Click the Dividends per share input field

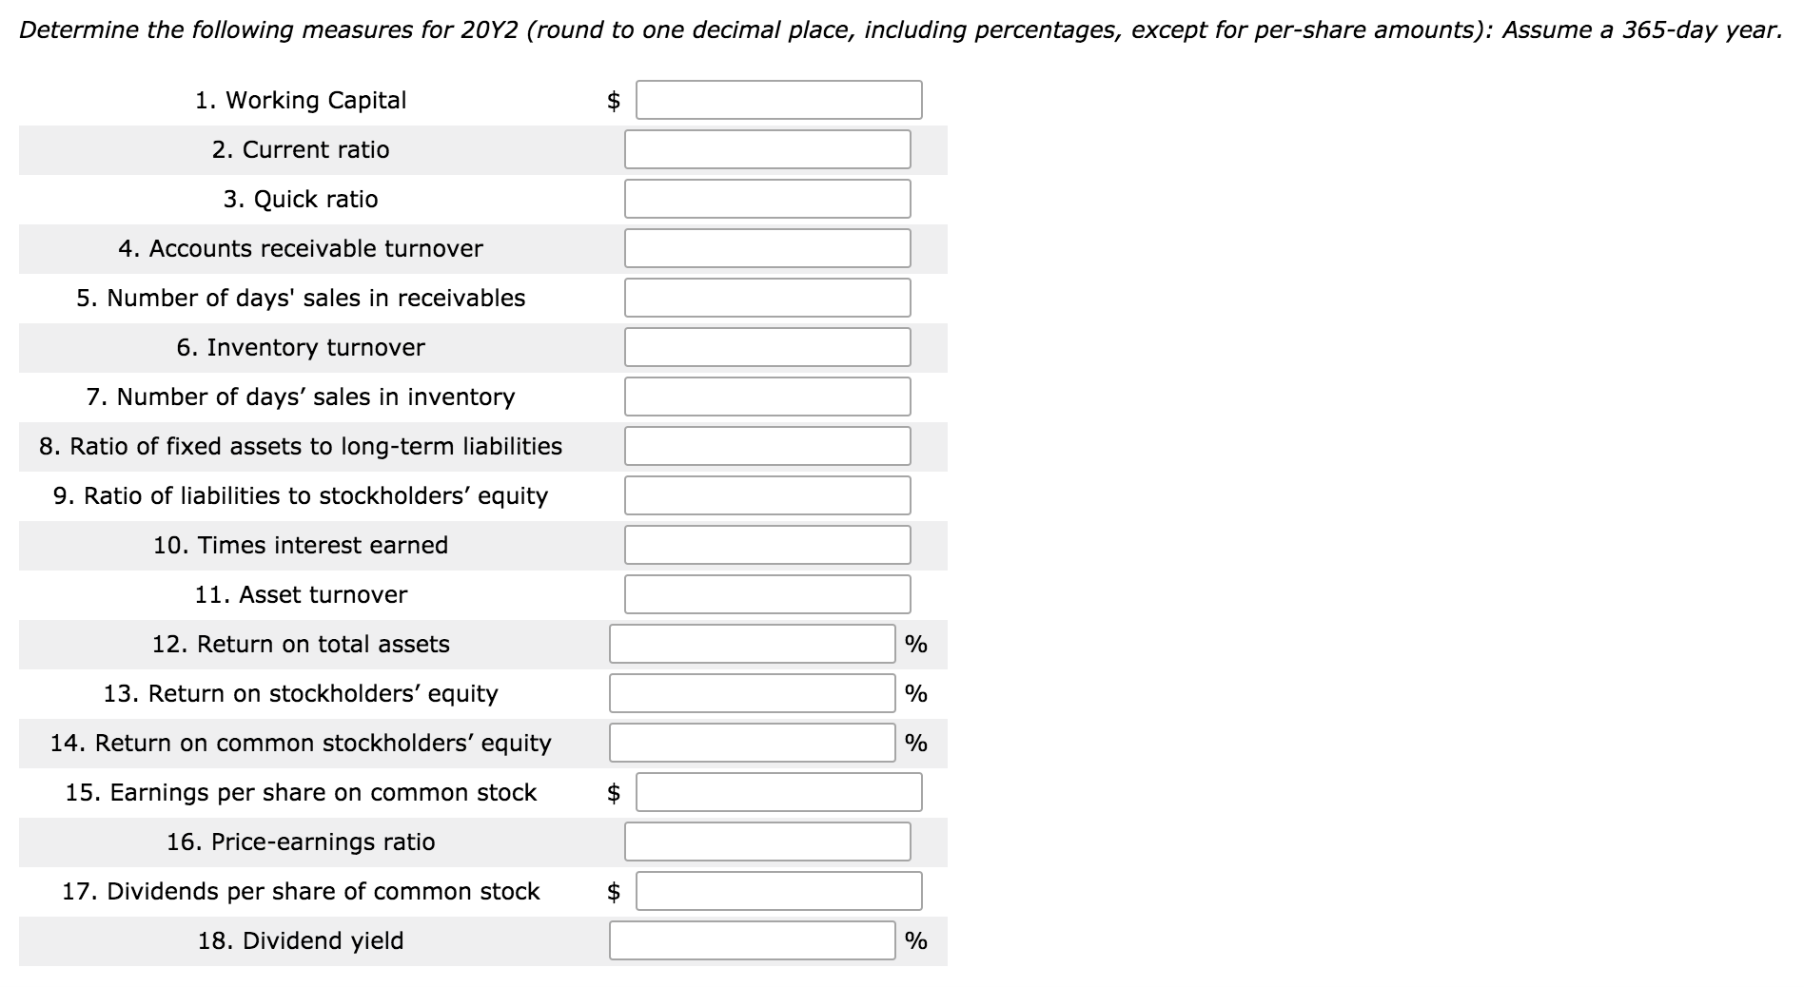(778, 890)
